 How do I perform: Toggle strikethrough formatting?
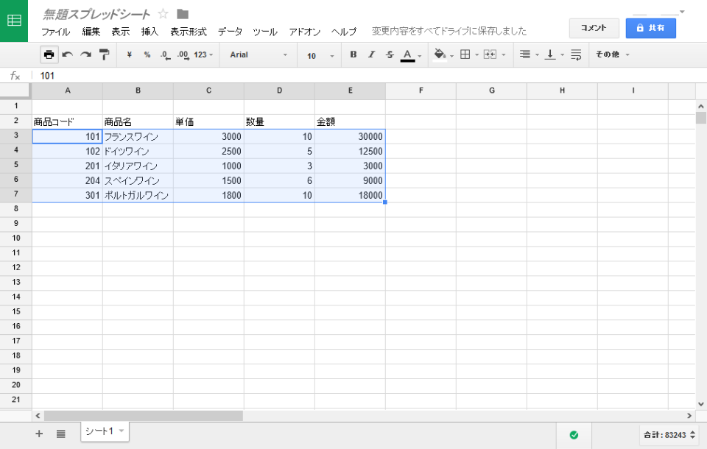click(390, 54)
